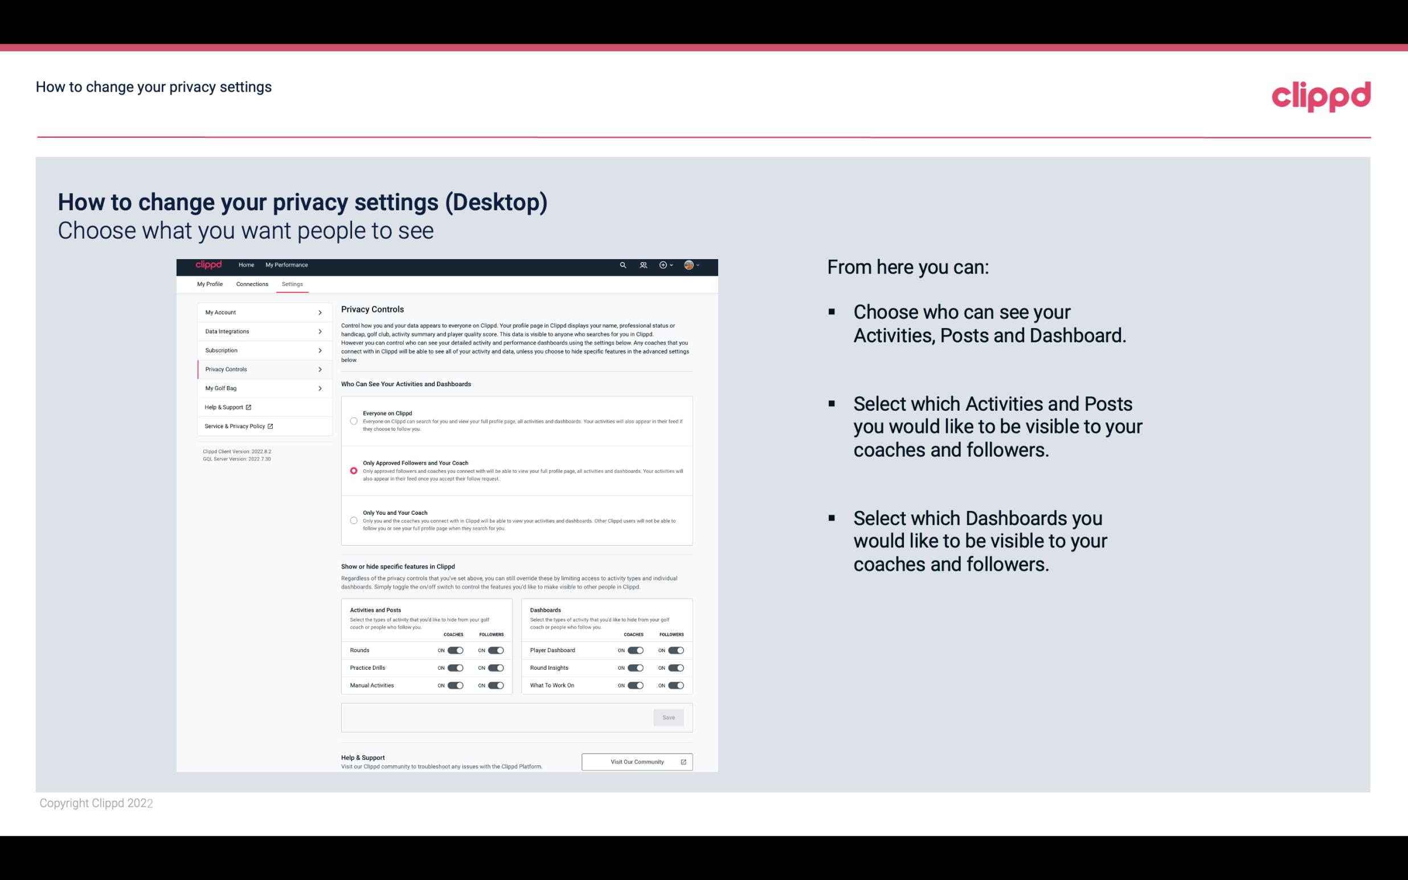Click the Save button for privacy settings

[669, 718]
